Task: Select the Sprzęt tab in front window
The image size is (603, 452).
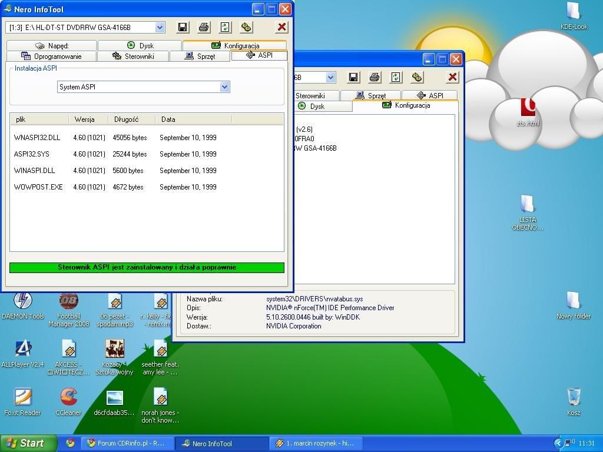Action: (x=200, y=56)
